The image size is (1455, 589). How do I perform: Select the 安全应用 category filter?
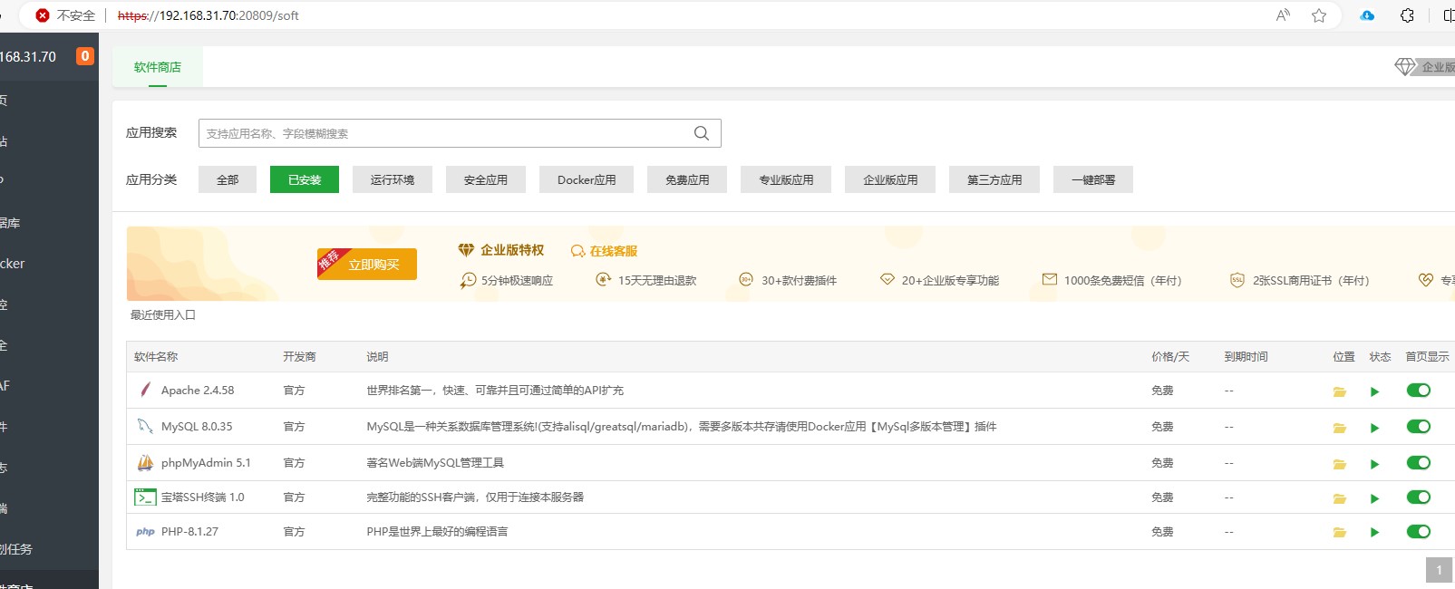tap(486, 179)
